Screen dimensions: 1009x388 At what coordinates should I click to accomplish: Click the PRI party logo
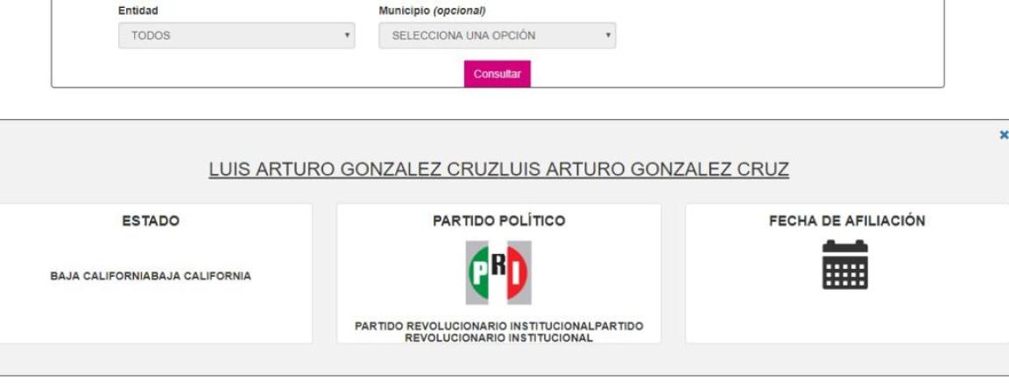tap(498, 272)
